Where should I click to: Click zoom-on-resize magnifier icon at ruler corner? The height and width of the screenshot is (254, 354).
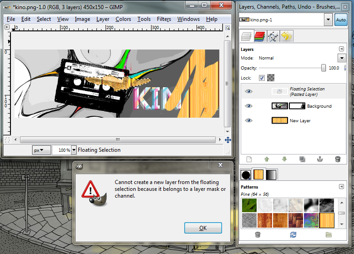pos(228,28)
